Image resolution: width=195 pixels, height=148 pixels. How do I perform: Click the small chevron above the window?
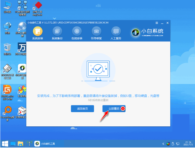tap(54, 18)
